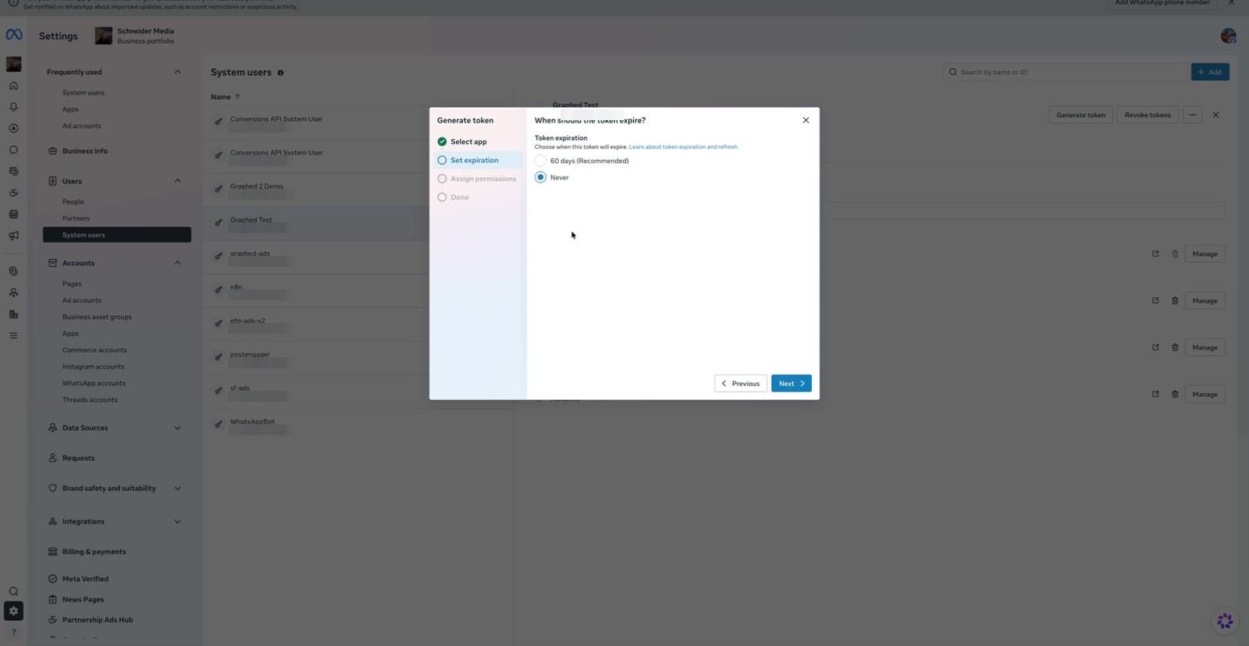
Task: Open the hamburger all-tools menu icon
Action: coord(13,335)
